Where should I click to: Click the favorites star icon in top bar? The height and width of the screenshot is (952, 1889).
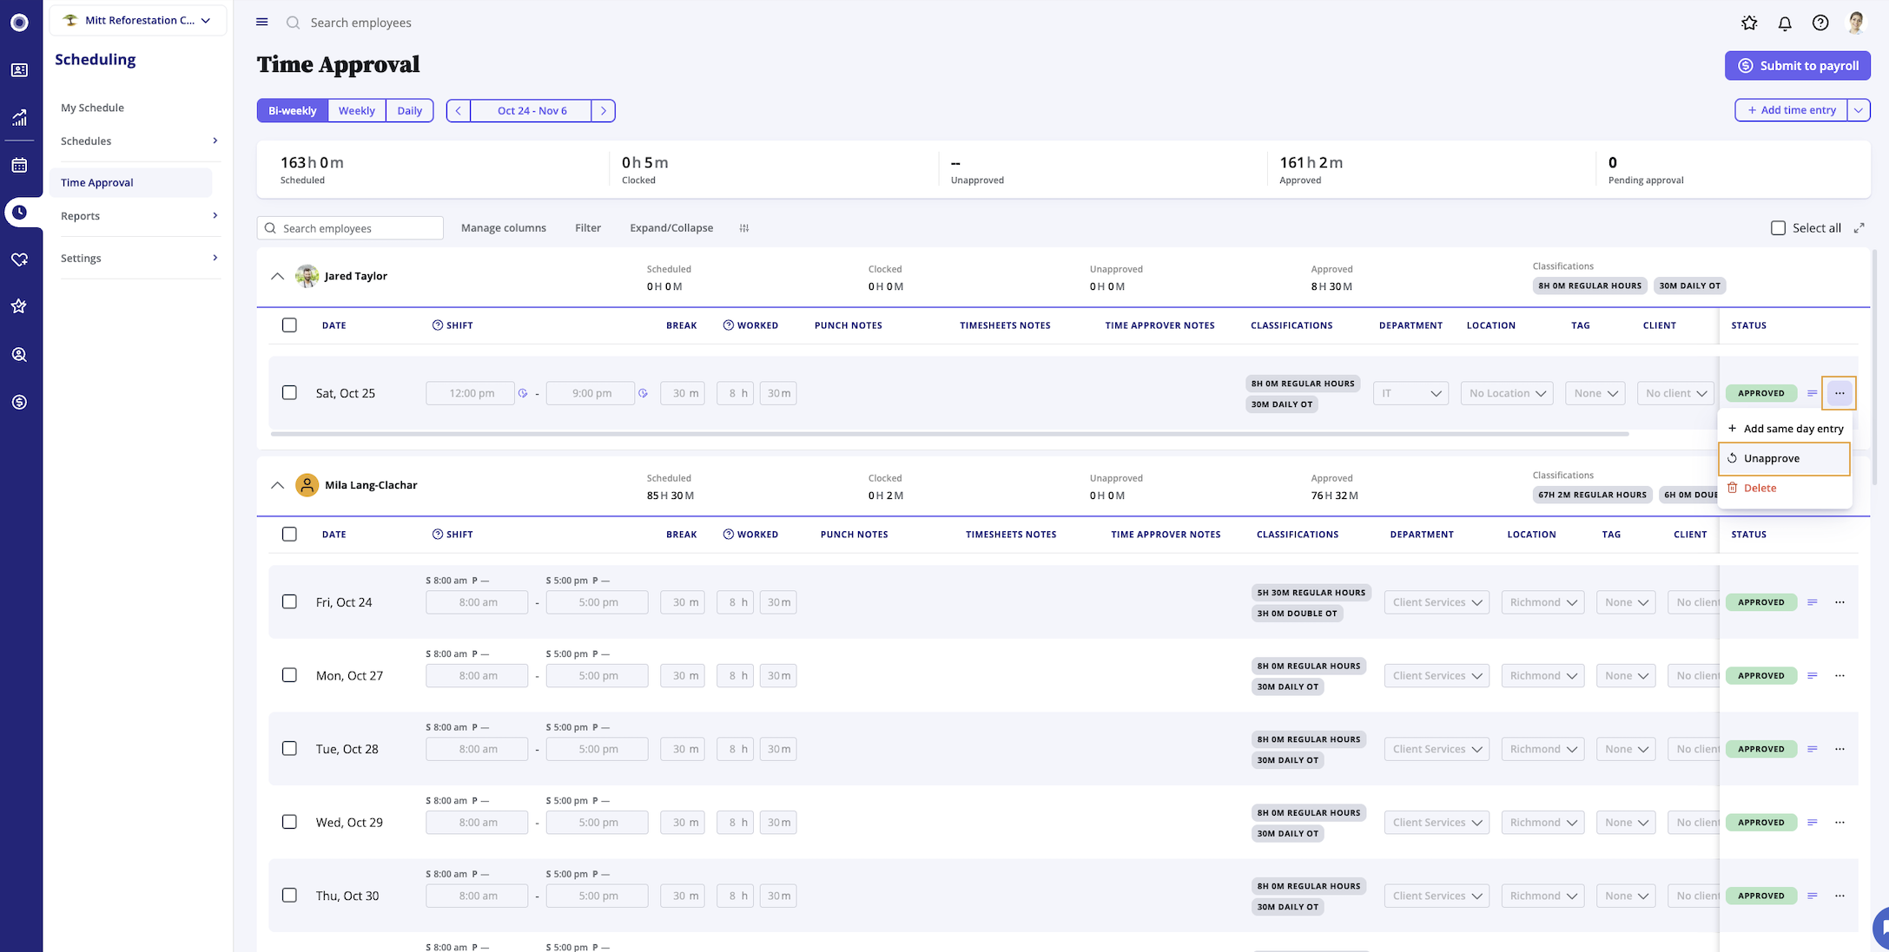coord(1749,23)
